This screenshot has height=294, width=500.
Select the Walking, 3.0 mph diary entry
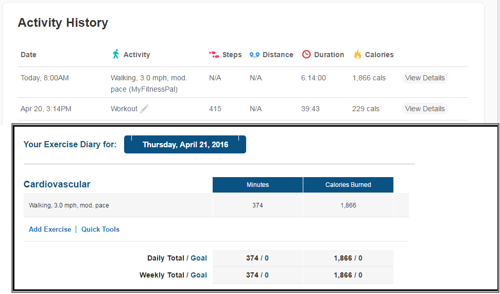point(69,205)
